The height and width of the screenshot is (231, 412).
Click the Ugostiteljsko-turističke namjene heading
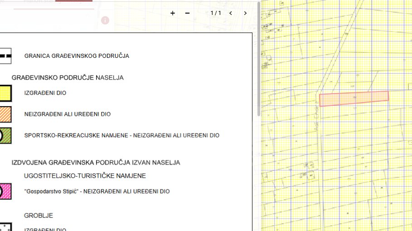coord(85,176)
